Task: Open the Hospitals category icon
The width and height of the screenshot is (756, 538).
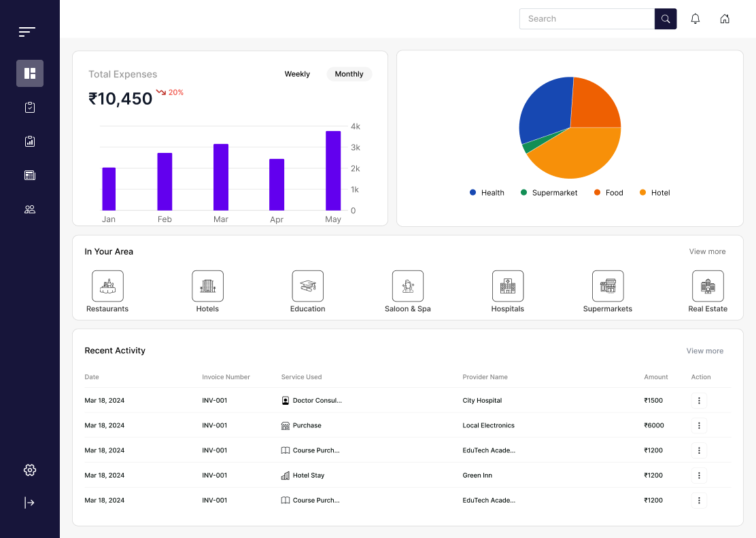Action: [507, 285]
